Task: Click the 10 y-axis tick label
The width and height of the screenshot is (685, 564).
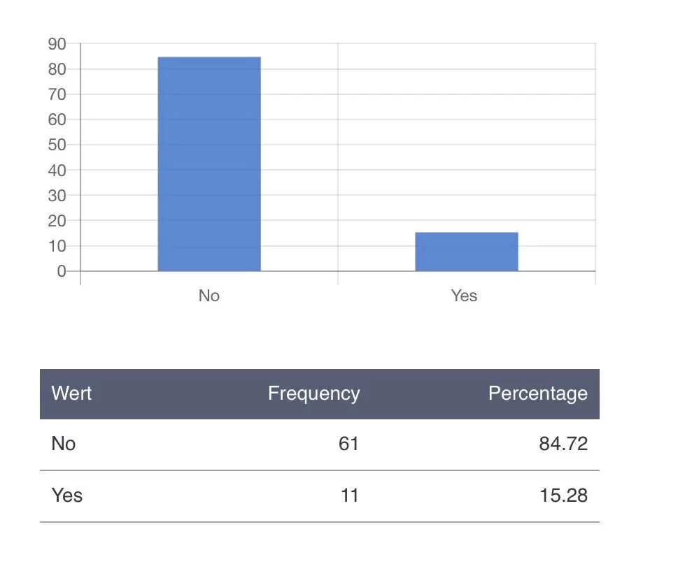Action: [x=57, y=246]
